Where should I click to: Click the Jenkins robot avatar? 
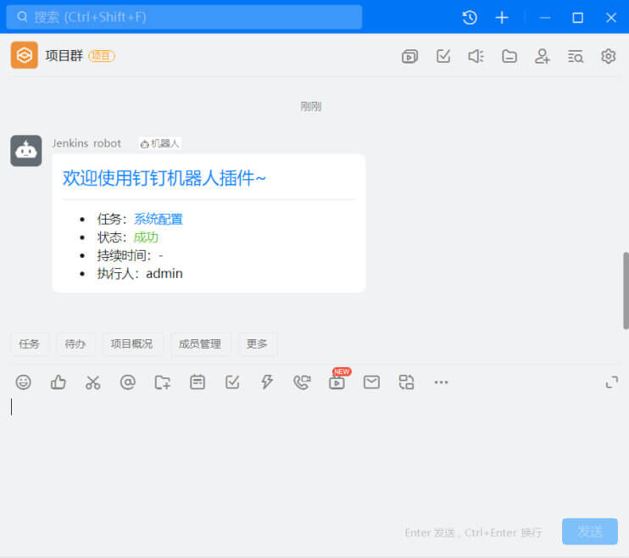pos(26,151)
